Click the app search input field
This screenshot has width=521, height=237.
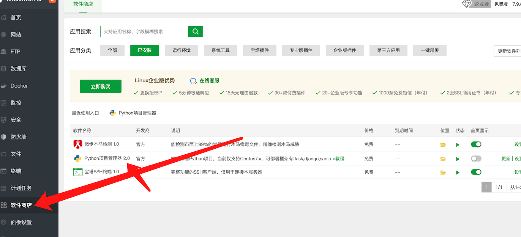[x=144, y=31]
